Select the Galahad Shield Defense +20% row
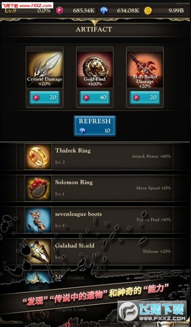The width and height of the screenshot is (191, 327). [x=99, y=252]
